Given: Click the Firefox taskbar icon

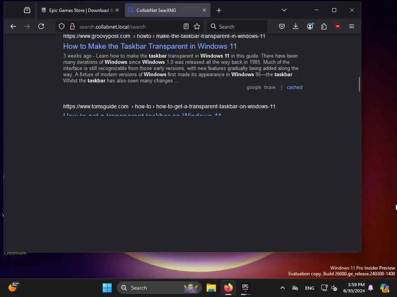Looking at the screenshot, I should tap(228, 288).
